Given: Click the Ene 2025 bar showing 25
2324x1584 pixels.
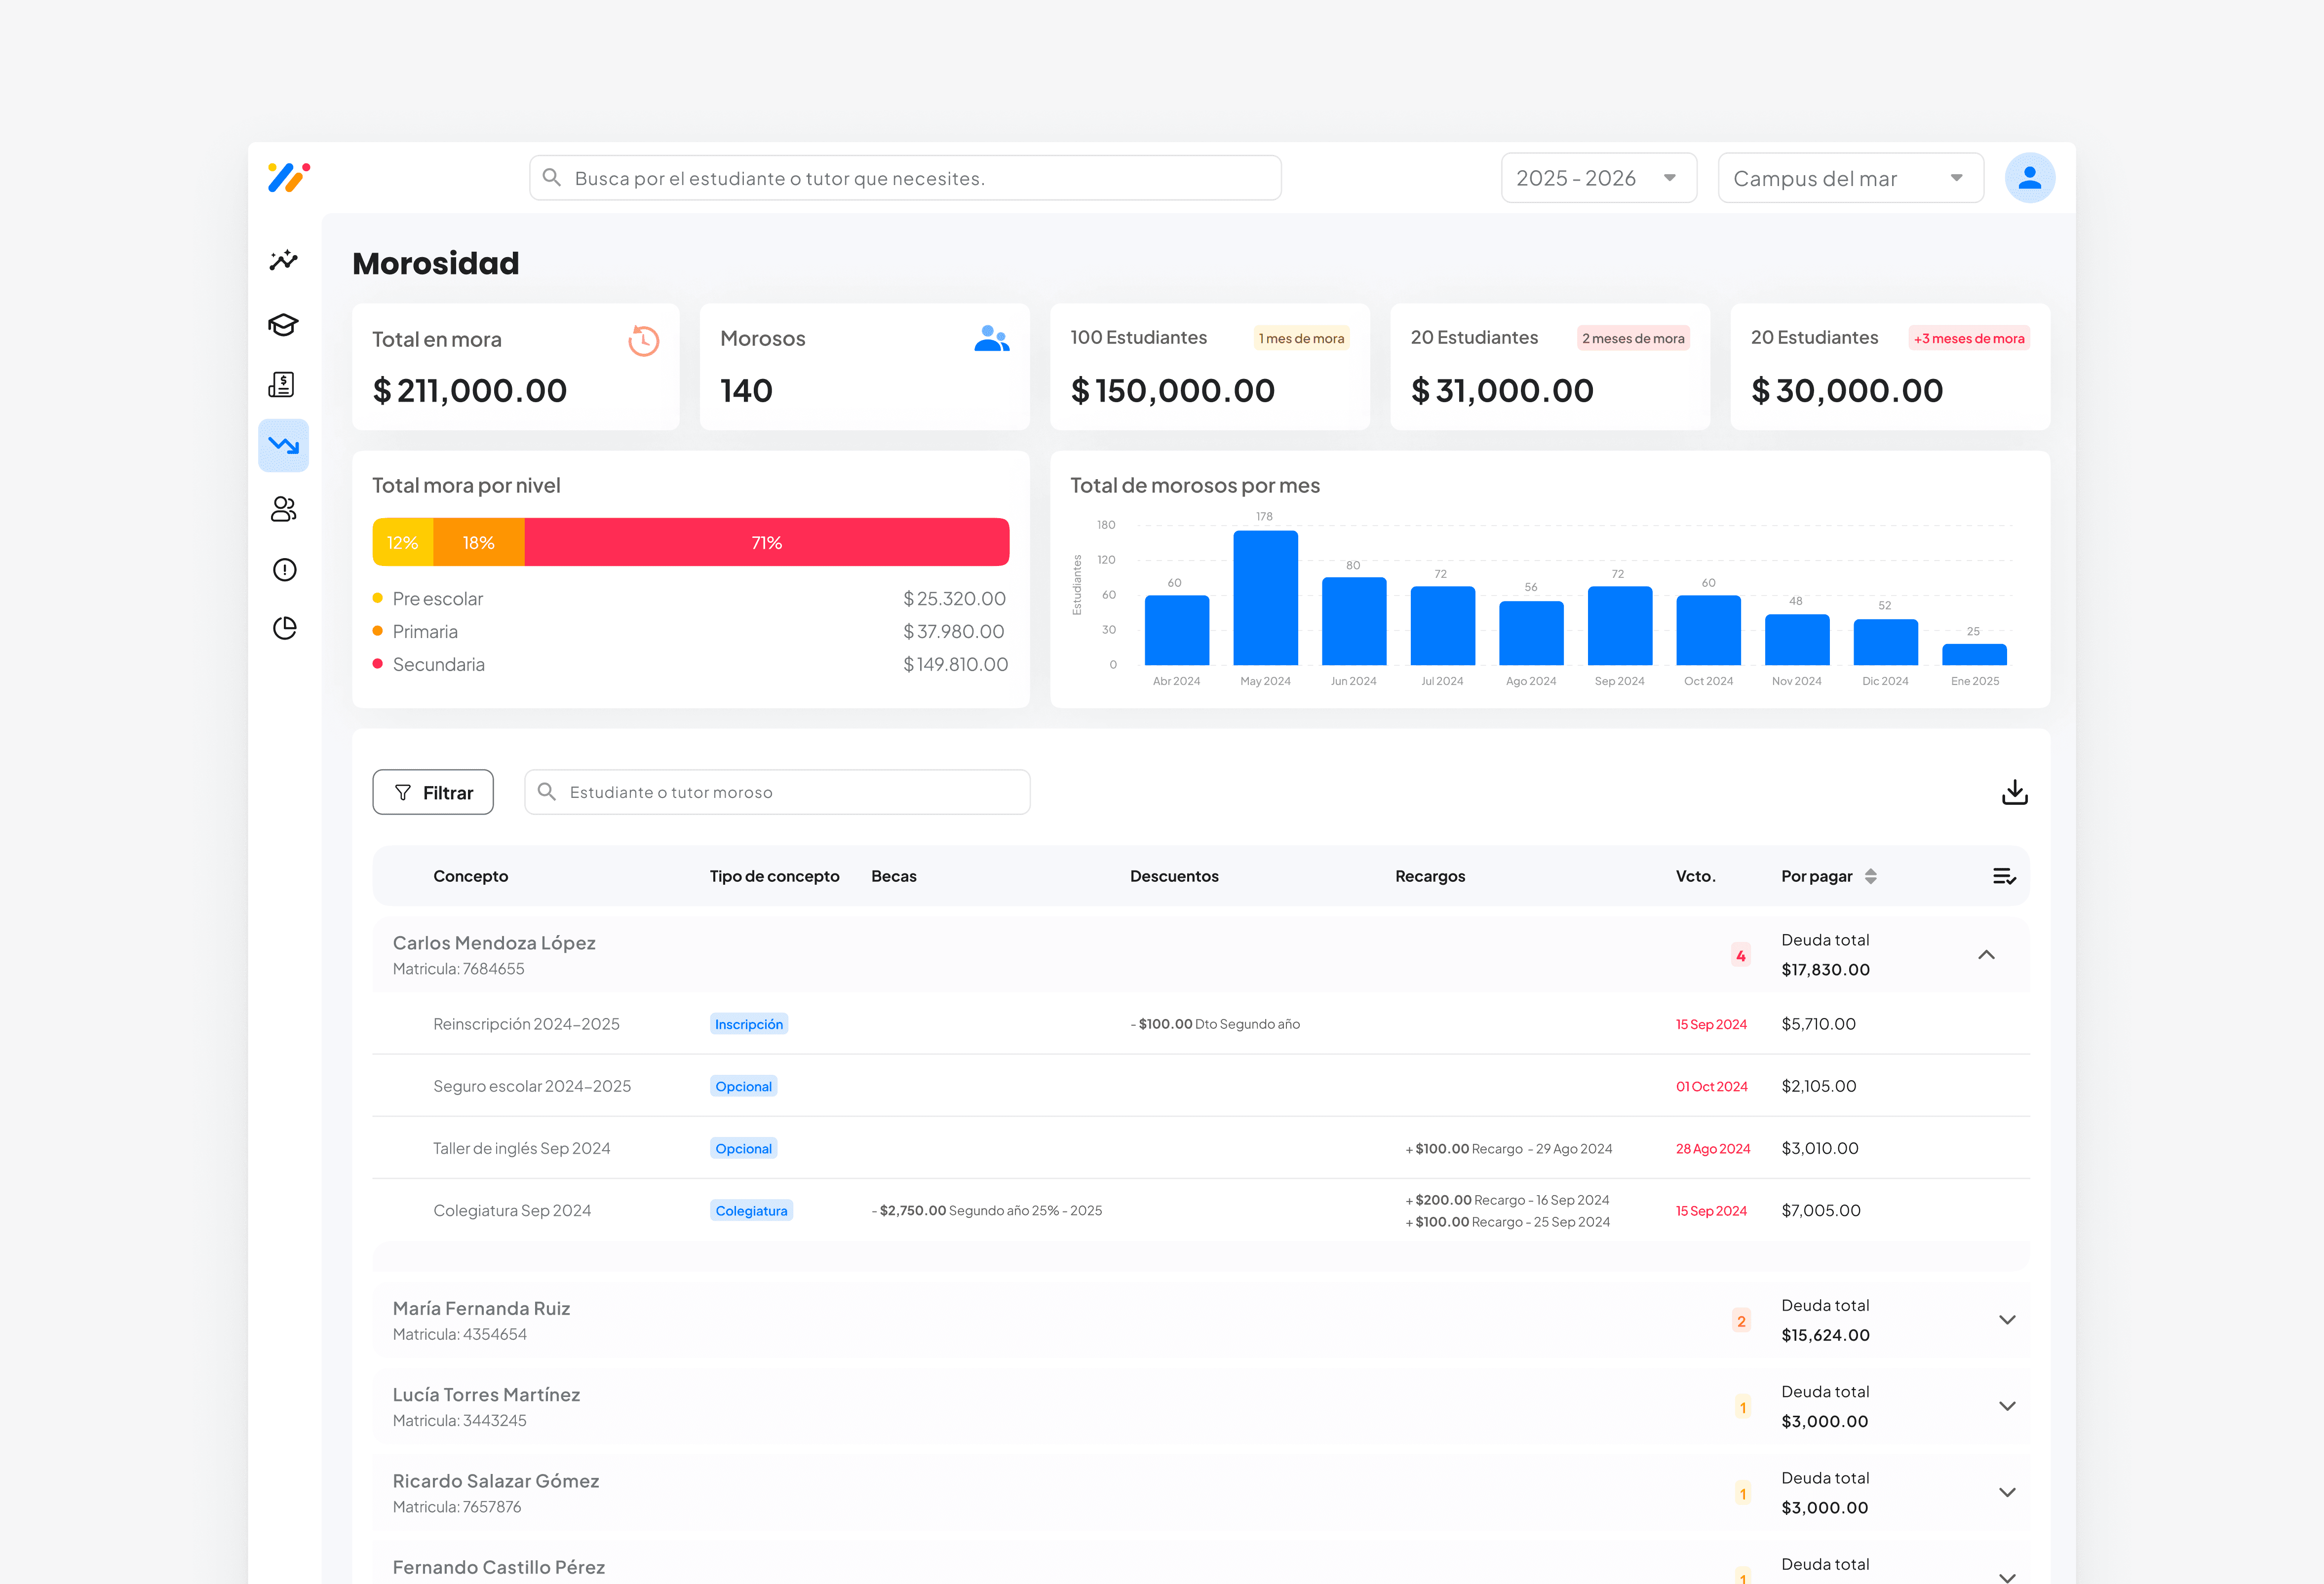Looking at the screenshot, I should coord(1974,655).
